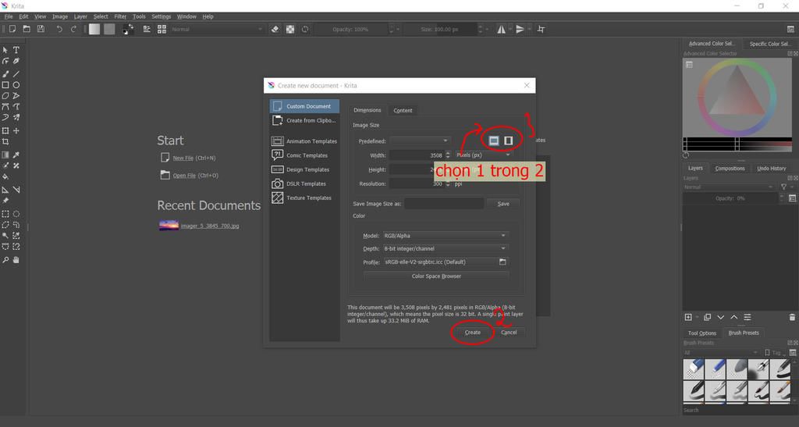Move layer down arrow in Layers panel
The width and height of the screenshot is (799, 427).
coord(720,317)
